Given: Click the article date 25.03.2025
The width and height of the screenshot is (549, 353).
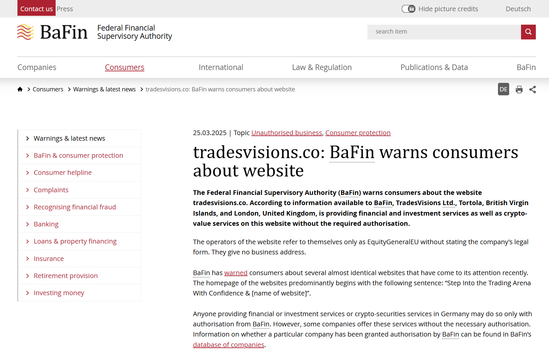Looking at the screenshot, I should tap(210, 133).
